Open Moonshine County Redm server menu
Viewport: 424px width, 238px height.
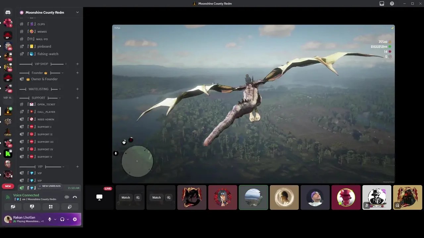(50, 12)
